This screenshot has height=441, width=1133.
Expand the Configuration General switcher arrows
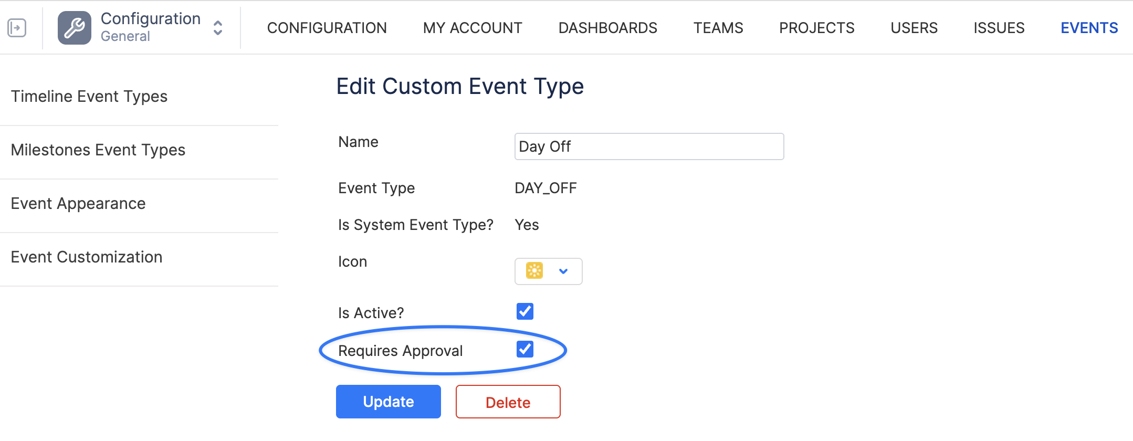click(x=218, y=28)
